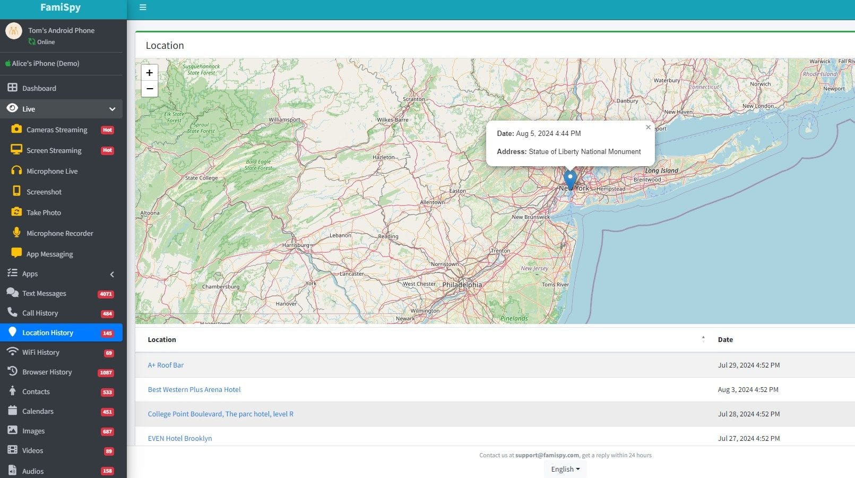855x478 pixels.
Task: Open Microphone Live monitoring
Action: click(x=52, y=171)
